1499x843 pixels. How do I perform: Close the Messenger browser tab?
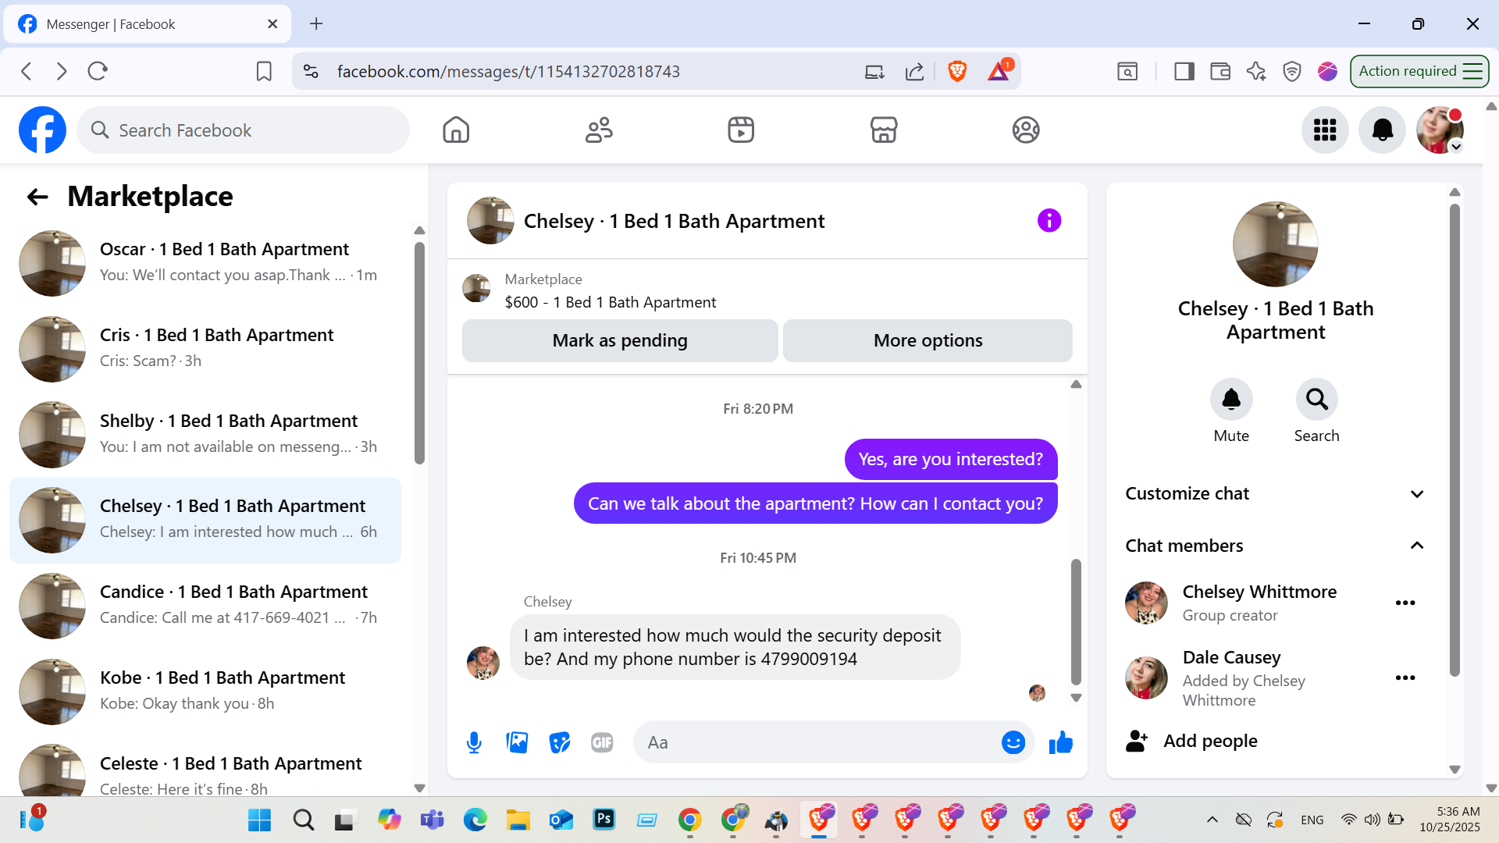(272, 24)
